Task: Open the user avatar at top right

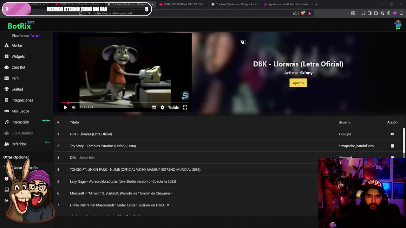Action: pyautogui.click(x=398, y=25)
